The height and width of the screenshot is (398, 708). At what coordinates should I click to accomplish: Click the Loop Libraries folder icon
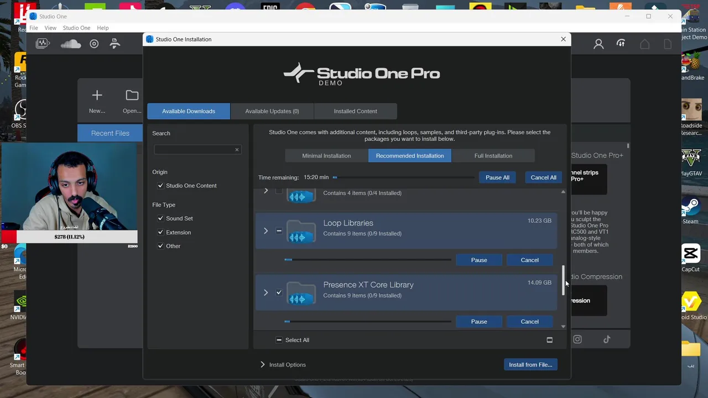301,231
